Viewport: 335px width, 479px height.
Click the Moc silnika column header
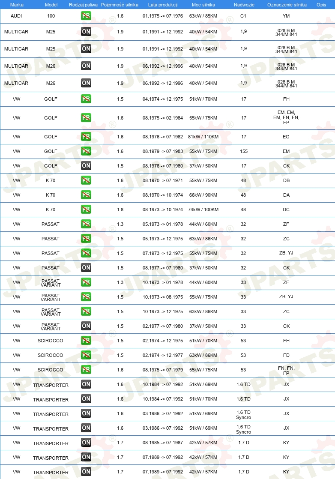click(203, 5)
